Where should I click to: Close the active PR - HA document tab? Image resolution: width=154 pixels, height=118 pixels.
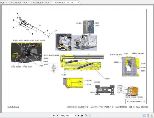78,3
